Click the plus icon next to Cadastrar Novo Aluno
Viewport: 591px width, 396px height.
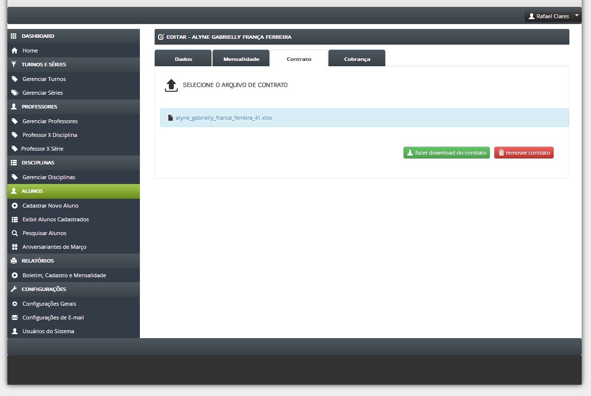click(x=14, y=206)
